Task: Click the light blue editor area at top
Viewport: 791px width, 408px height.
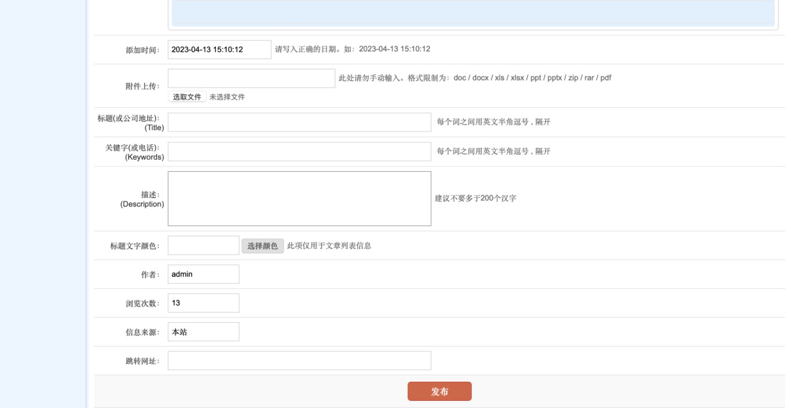Action: (472, 12)
